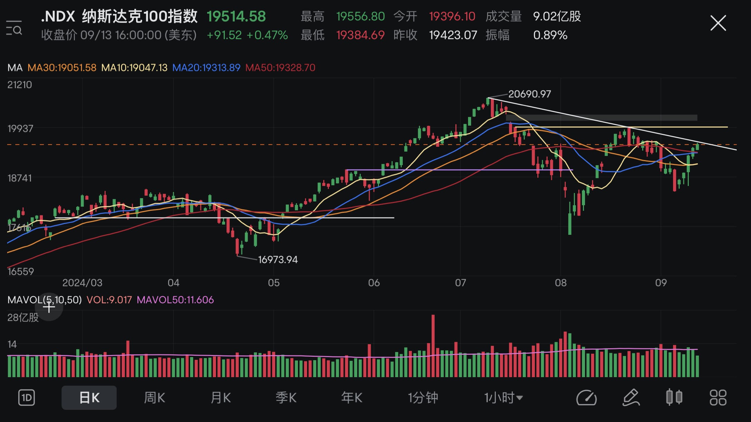Click the MA50:19328.70 indicator label

(280, 68)
